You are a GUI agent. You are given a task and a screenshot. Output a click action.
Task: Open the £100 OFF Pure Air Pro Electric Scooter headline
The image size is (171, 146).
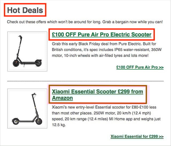pyautogui.click(x=102, y=35)
